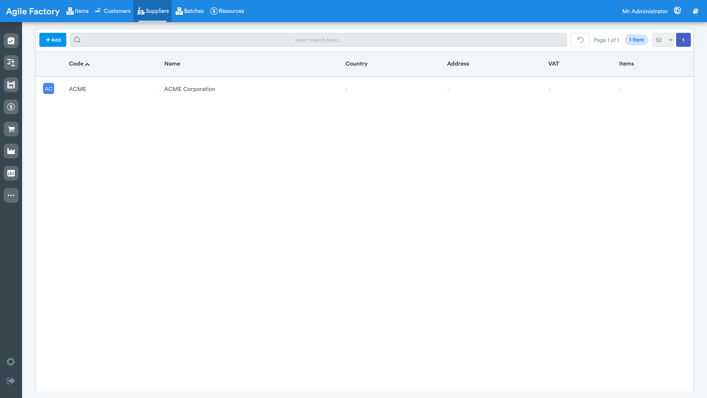Switch to the Items tab
The height and width of the screenshot is (398, 707).
pyautogui.click(x=77, y=11)
